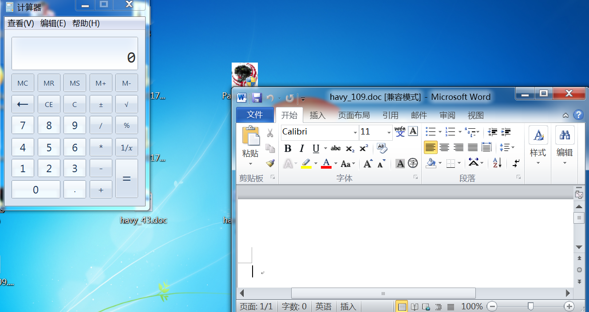Image resolution: width=589 pixels, height=312 pixels.
Task: Click the Grow Font icon
Action: 368,164
